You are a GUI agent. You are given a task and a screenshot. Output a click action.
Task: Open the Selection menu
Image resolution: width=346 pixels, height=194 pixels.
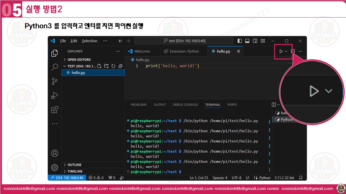pos(89,41)
